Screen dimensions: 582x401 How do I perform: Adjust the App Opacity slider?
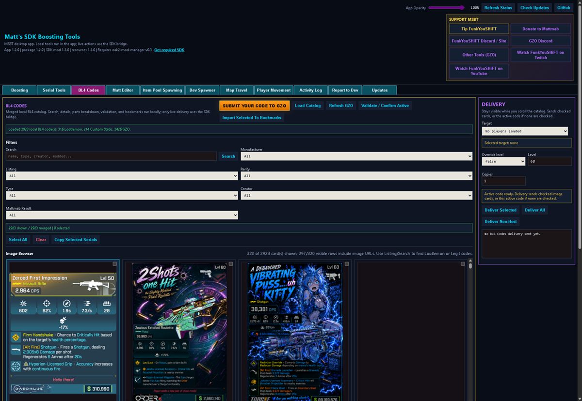tap(446, 8)
